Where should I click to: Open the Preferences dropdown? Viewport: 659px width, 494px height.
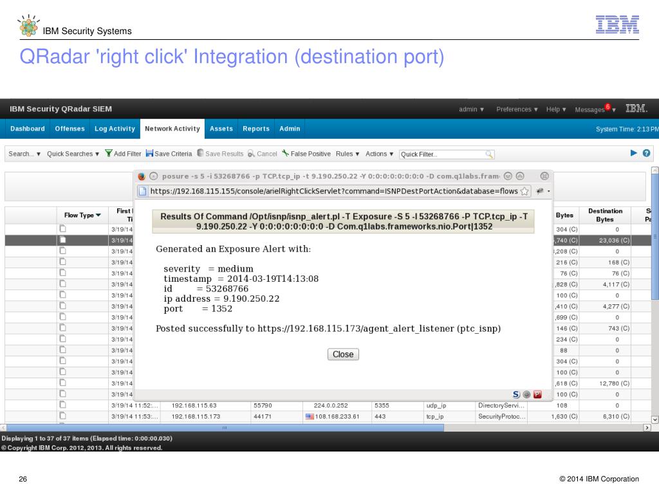click(x=517, y=109)
